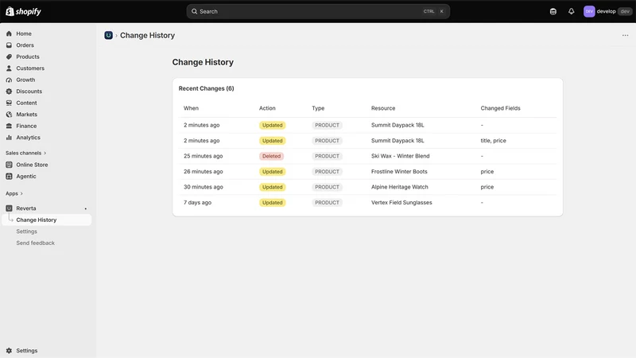Click the Discounts badge icon
The image size is (636, 358).
click(9, 91)
